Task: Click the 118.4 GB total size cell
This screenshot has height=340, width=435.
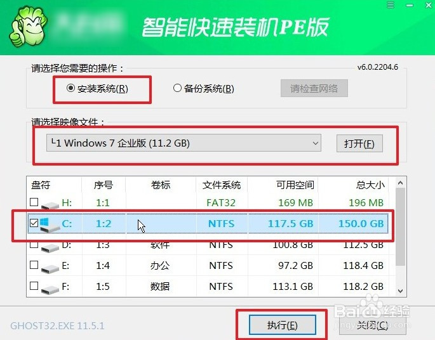Action: coord(363,265)
